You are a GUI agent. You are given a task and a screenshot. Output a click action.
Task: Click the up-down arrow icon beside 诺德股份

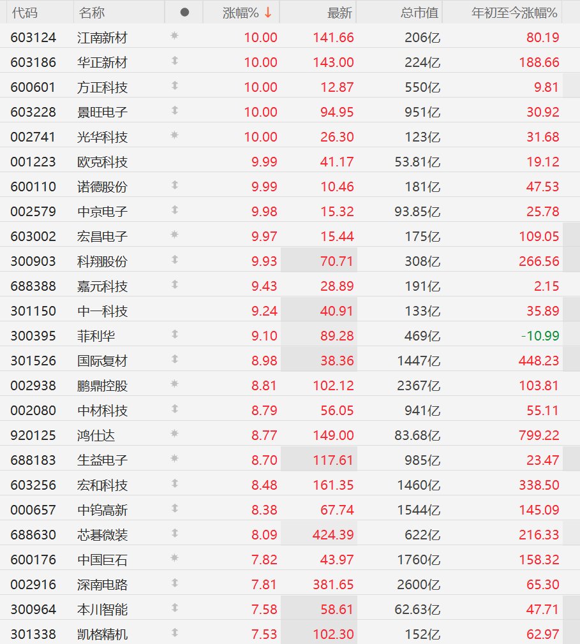[x=175, y=186]
